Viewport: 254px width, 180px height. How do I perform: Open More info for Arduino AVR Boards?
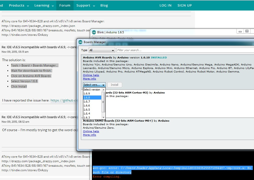coord(90,79)
